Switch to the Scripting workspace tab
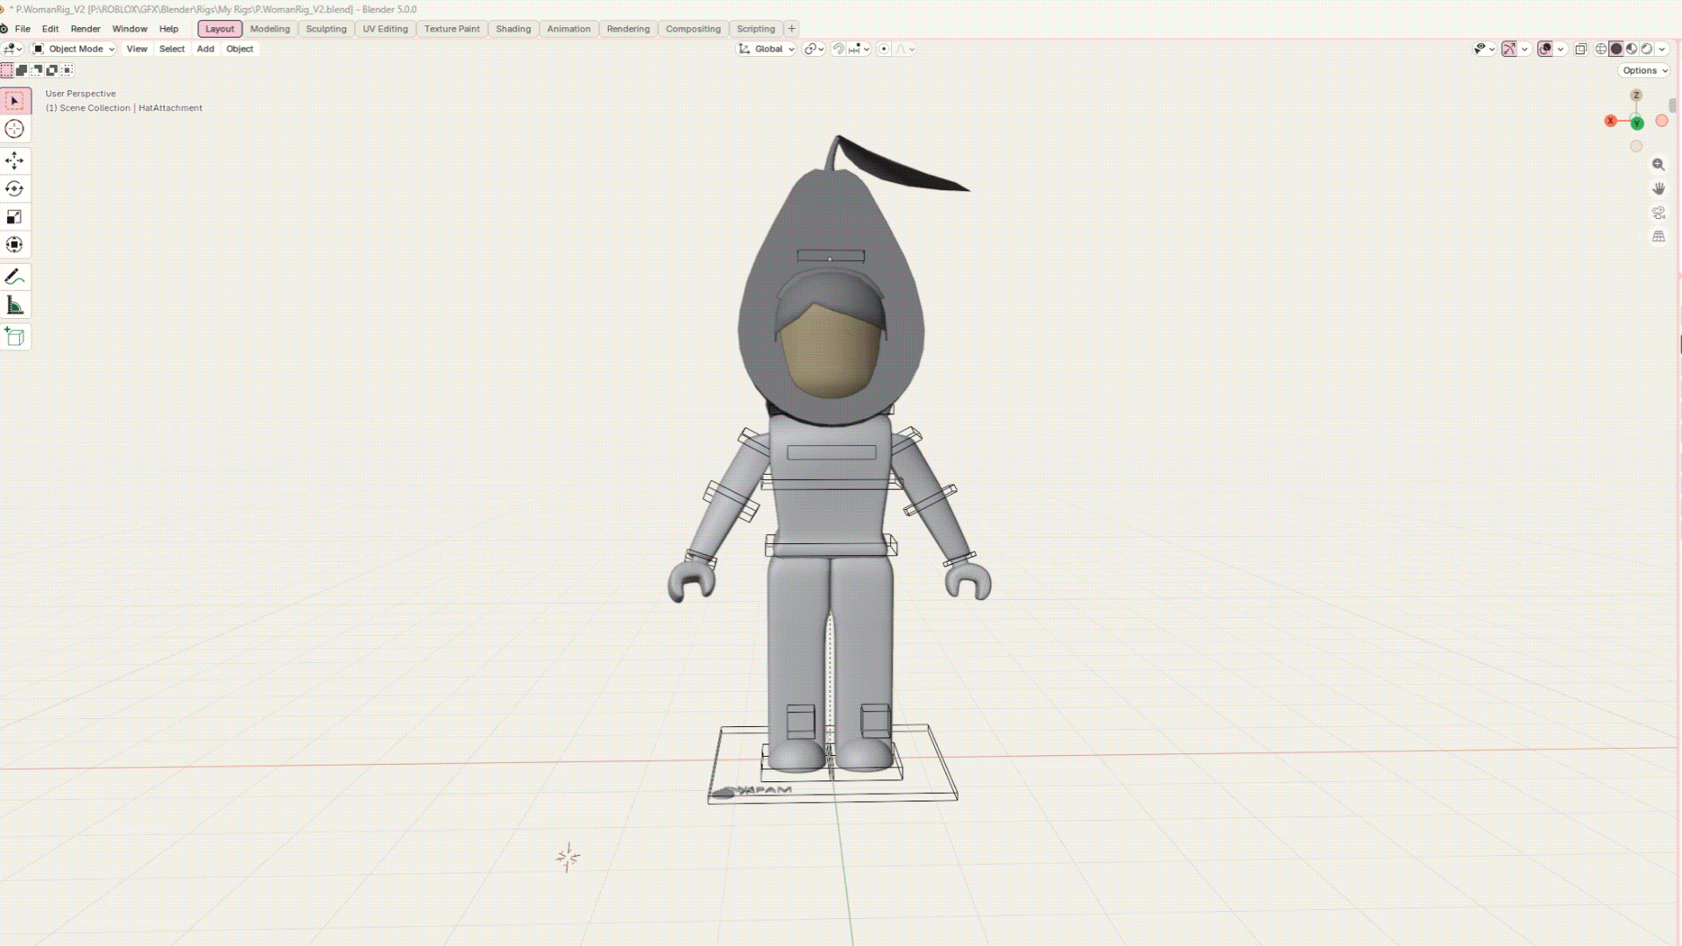Screen dimensions: 1682x946 pos(756,29)
